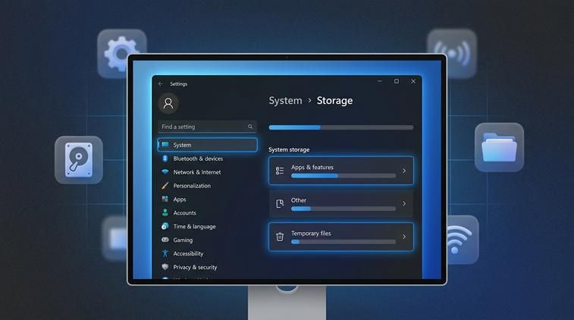The height and width of the screenshot is (320, 574).
Task: Click the folder icon tile
Action: tap(500, 147)
